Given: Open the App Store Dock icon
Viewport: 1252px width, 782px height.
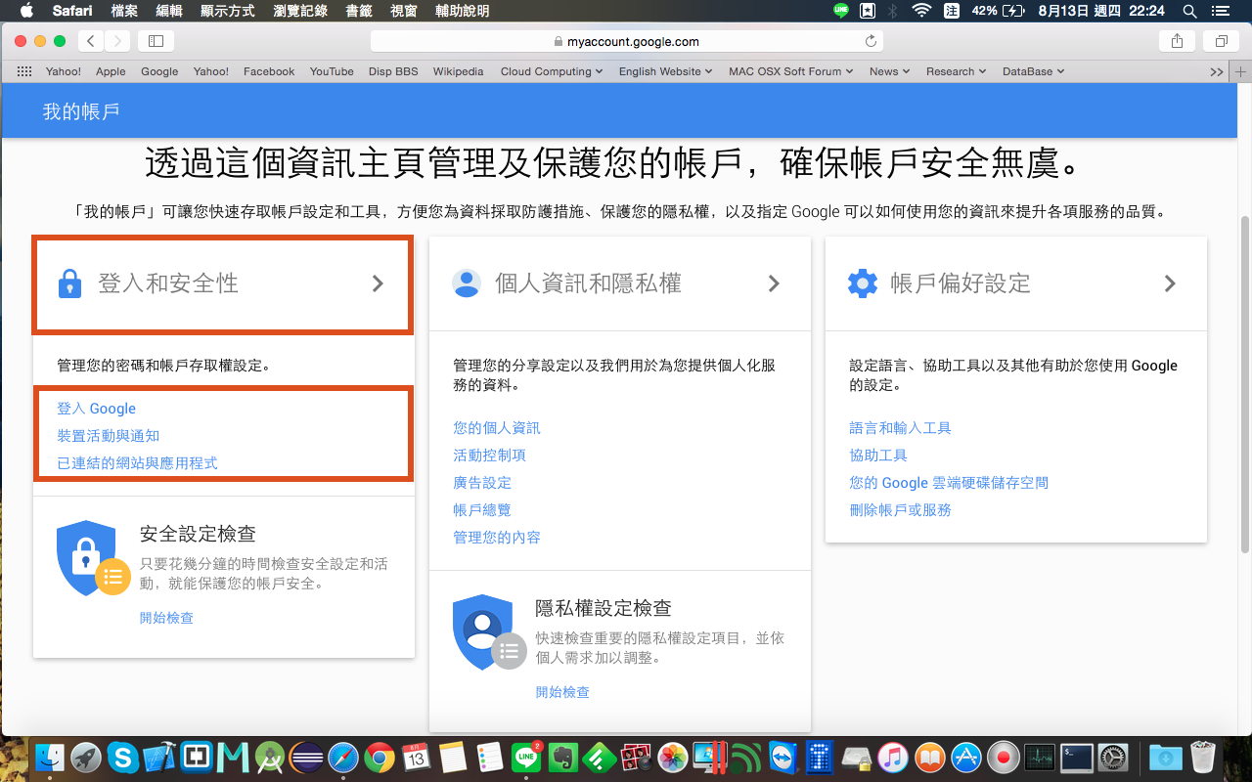Looking at the screenshot, I should pos(966,757).
